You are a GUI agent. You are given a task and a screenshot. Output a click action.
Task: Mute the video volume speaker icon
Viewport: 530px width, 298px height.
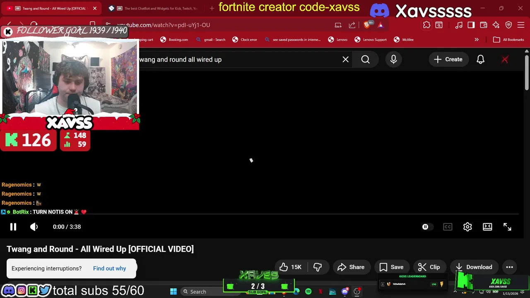[x=34, y=227]
